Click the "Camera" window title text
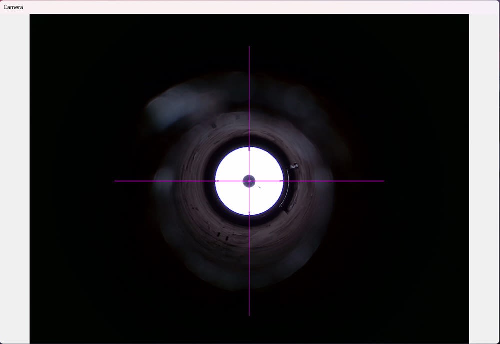The image size is (500, 344). 13,7
